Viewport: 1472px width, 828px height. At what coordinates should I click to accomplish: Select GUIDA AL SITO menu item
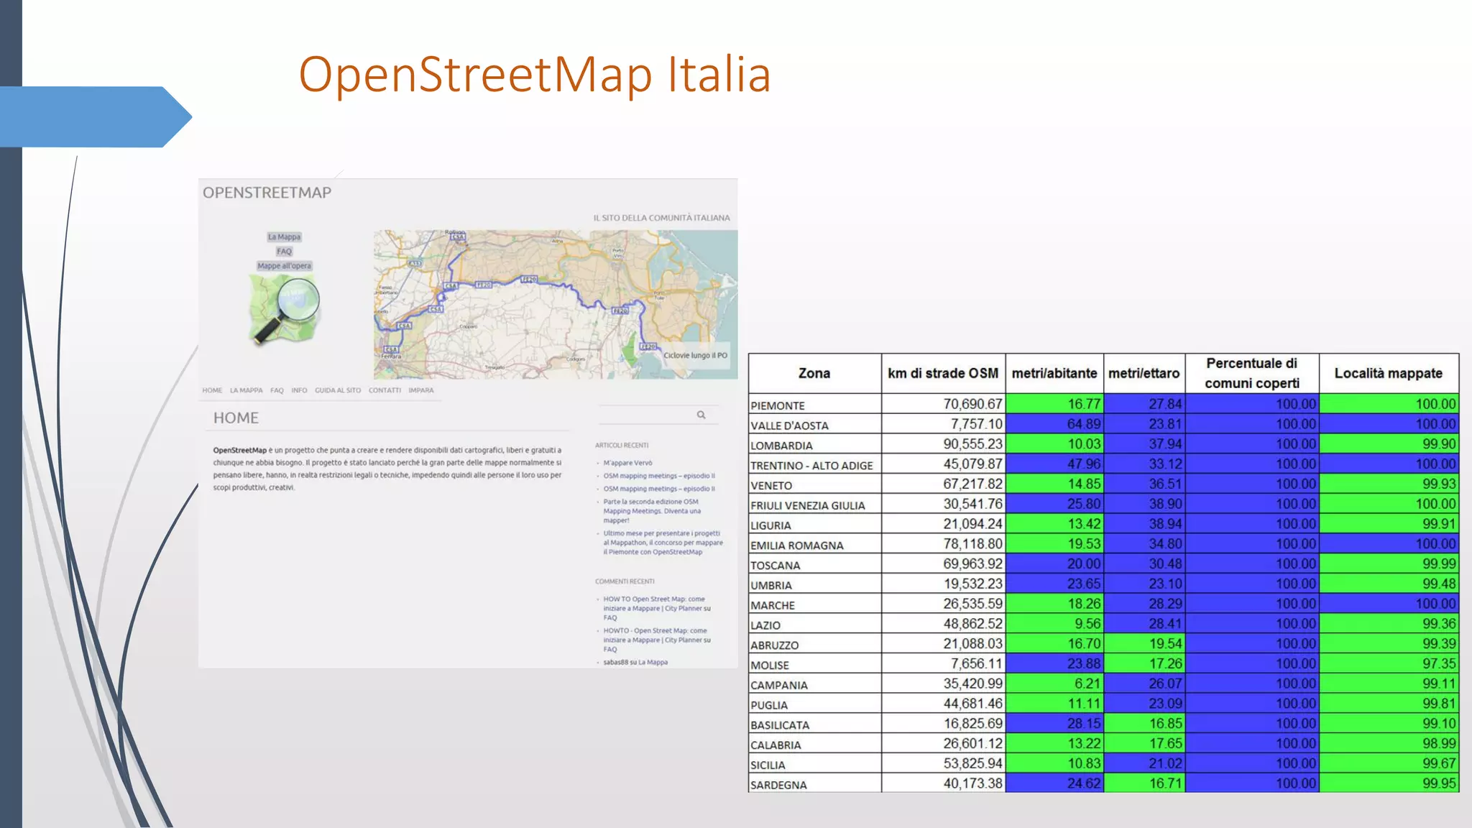(x=338, y=390)
